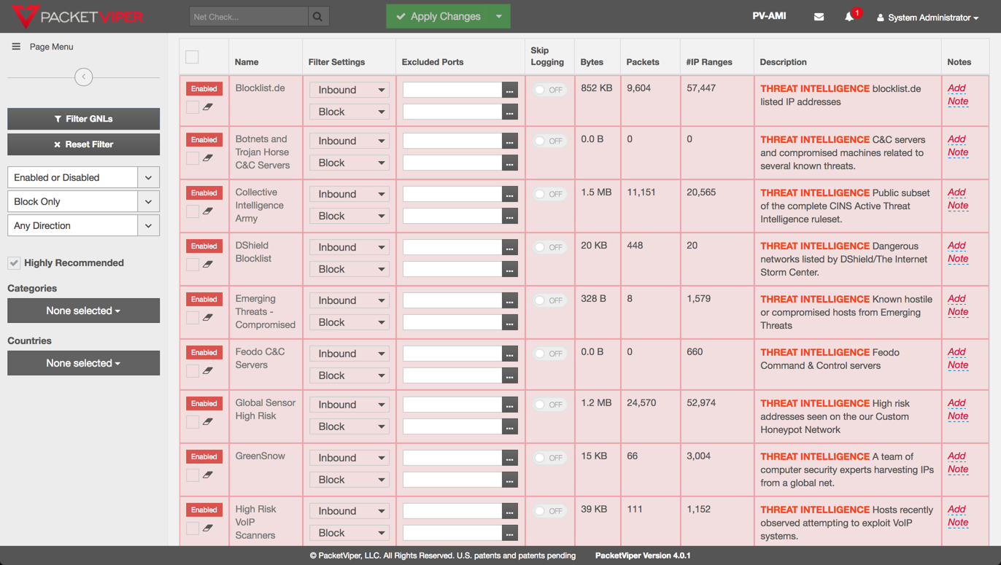Open first excluded ports ellipsis for DShield Blocklist
The image size is (1001, 565).
click(510, 247)
